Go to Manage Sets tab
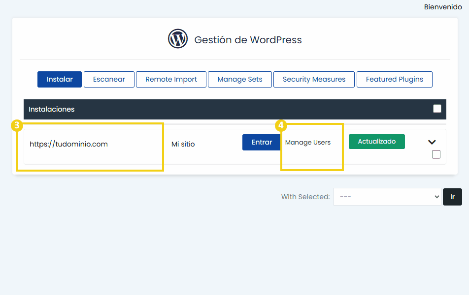Viewport: 469px width, 295px height. (240, 80)
